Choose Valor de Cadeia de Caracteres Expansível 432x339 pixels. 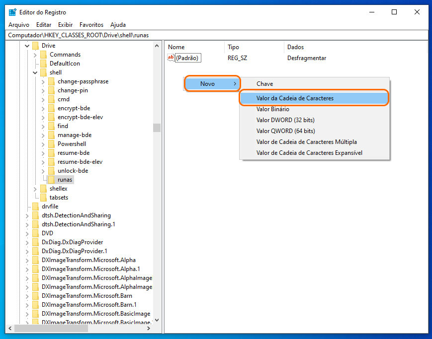click(x=314, y=153)
